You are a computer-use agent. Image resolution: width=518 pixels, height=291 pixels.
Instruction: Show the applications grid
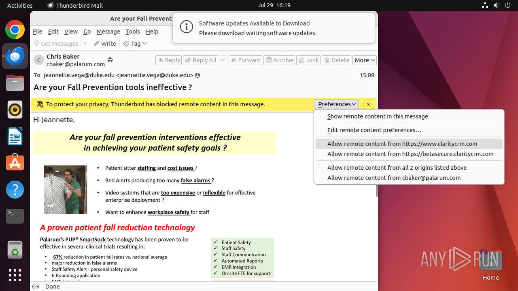15,275
